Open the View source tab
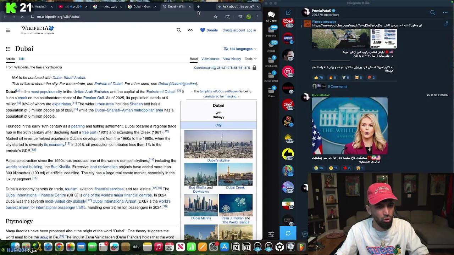Screen dimensions: 454x255 point(210,59)
